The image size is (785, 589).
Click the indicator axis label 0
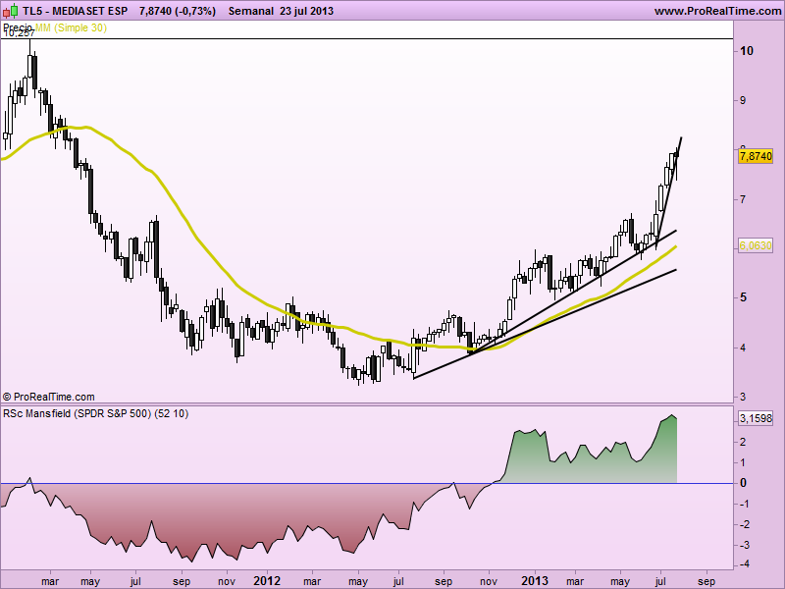[744, 483]
